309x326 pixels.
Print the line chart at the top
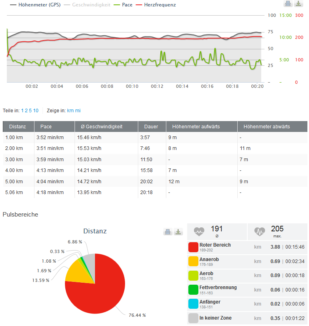(x=288, y=4)
